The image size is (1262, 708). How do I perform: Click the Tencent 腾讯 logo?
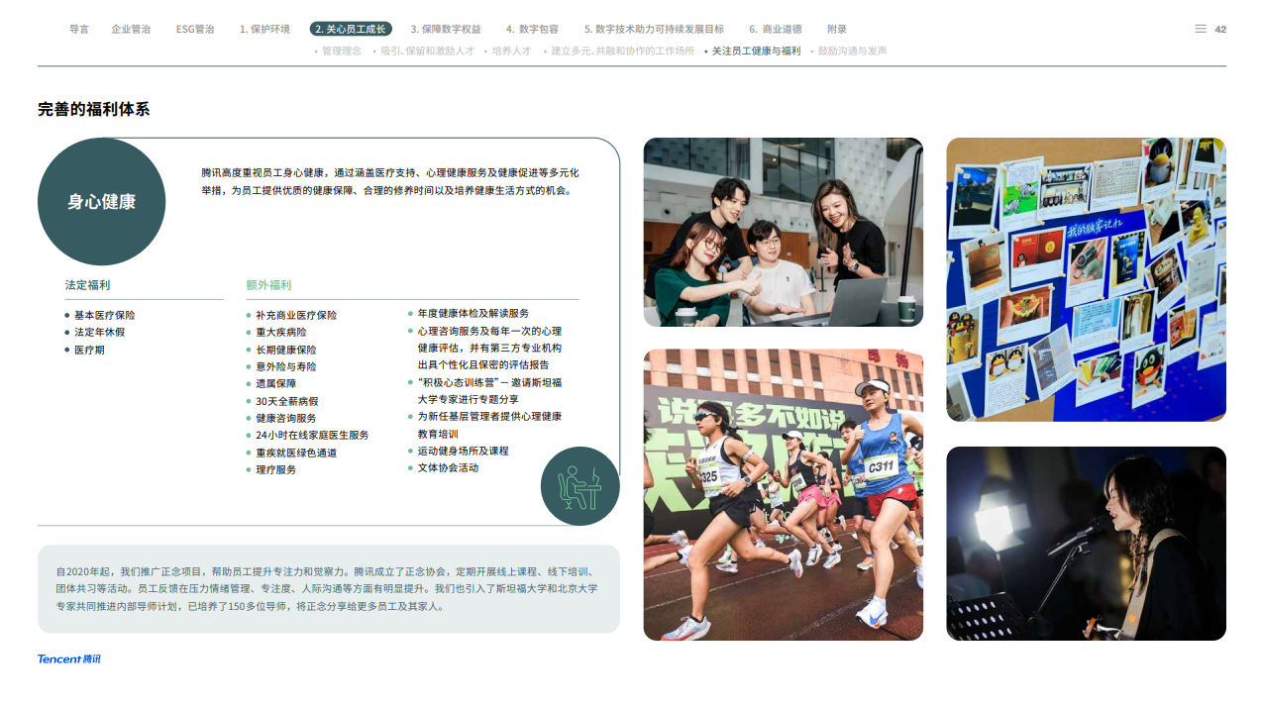[69, 658]
